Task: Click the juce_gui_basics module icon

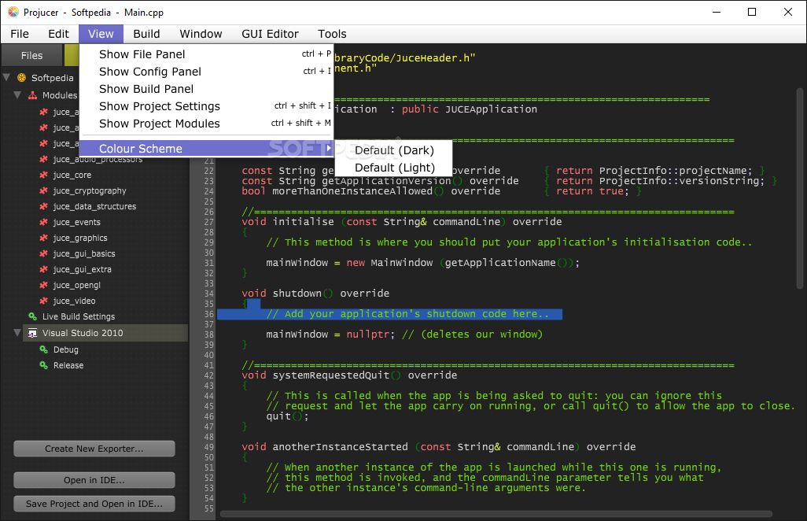Action: (x=44, y=253)
